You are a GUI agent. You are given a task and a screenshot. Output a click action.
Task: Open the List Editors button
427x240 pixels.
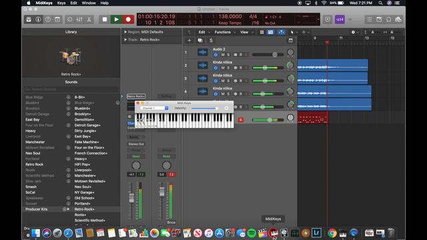pyautogui.click(x=369, y=19)
